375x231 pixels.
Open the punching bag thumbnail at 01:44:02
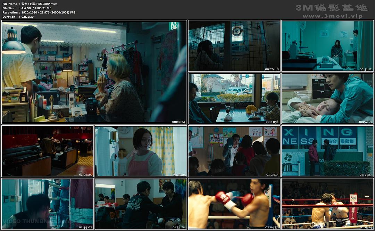[x=48, y=204]
